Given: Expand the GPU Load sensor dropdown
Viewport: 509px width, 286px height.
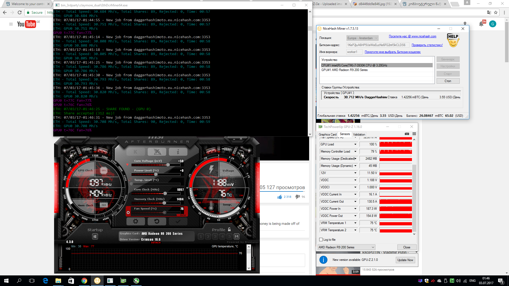Looking at the screenshot, I should click(x=355, y=144).
